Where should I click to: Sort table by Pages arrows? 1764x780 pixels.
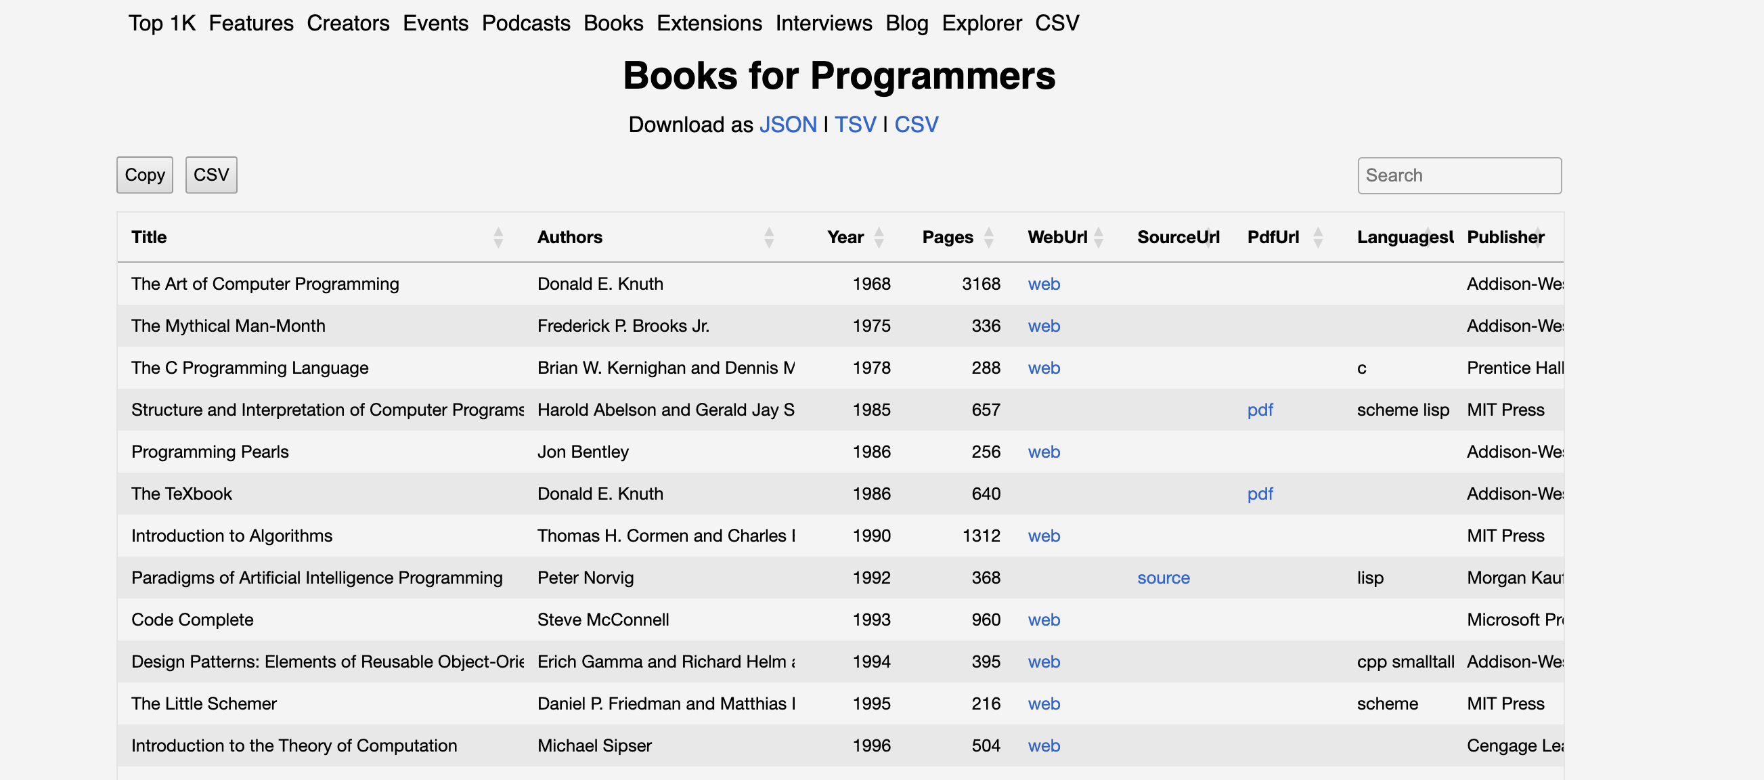pyautogui.click(x=988, y=237)
